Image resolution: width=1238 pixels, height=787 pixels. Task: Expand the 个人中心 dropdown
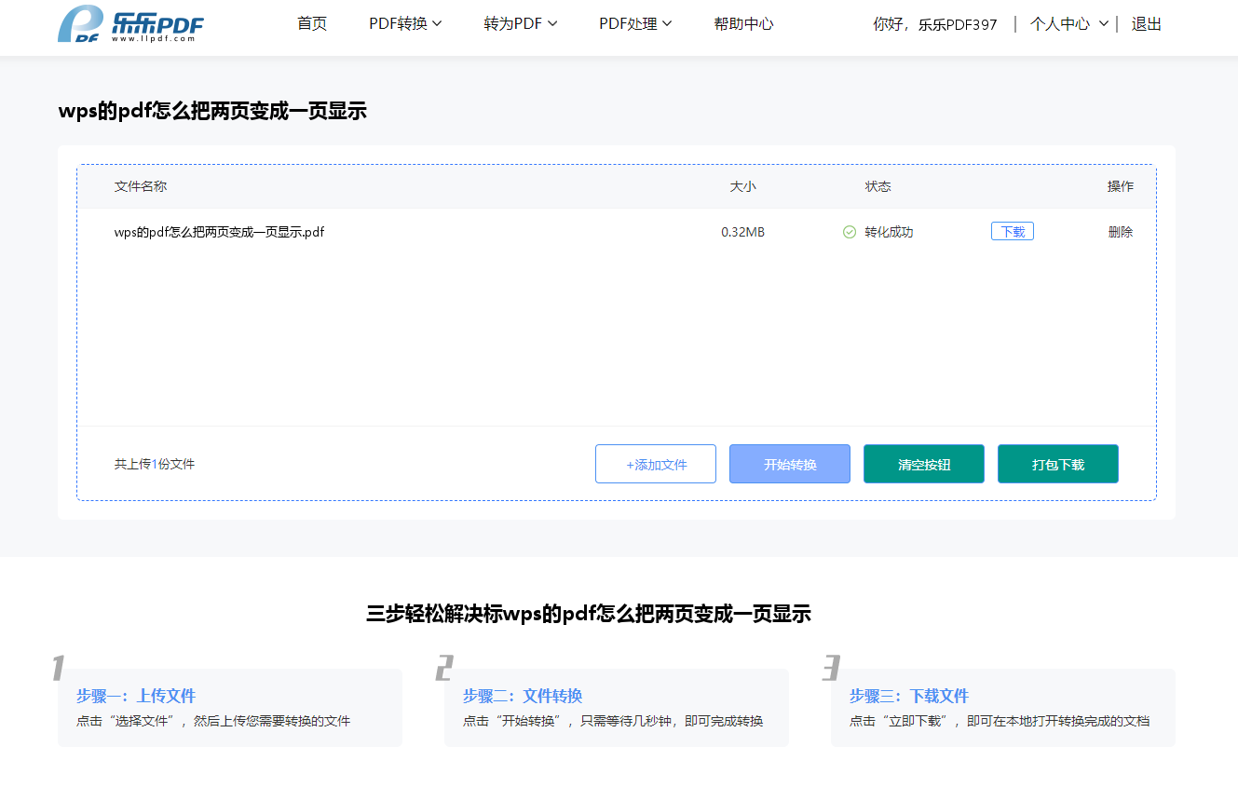(x=1069, y=24)
